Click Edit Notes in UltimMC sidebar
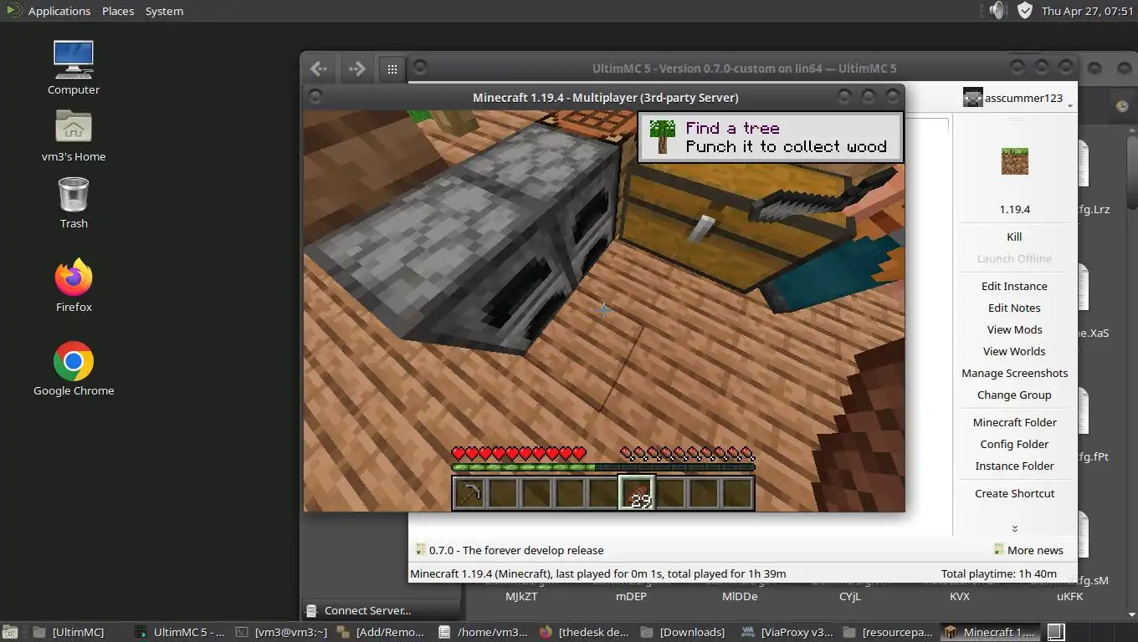Viewport: 1138px width, 642px height. click(x=1015, y=308)
